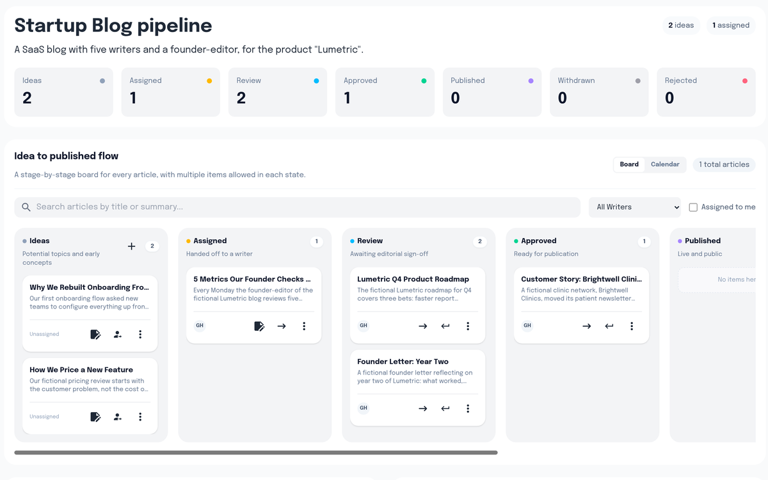The image size is (768, 480).
Task: Edit the '5 Metrics Our Founder Checks' card
Action: [259, 326]
